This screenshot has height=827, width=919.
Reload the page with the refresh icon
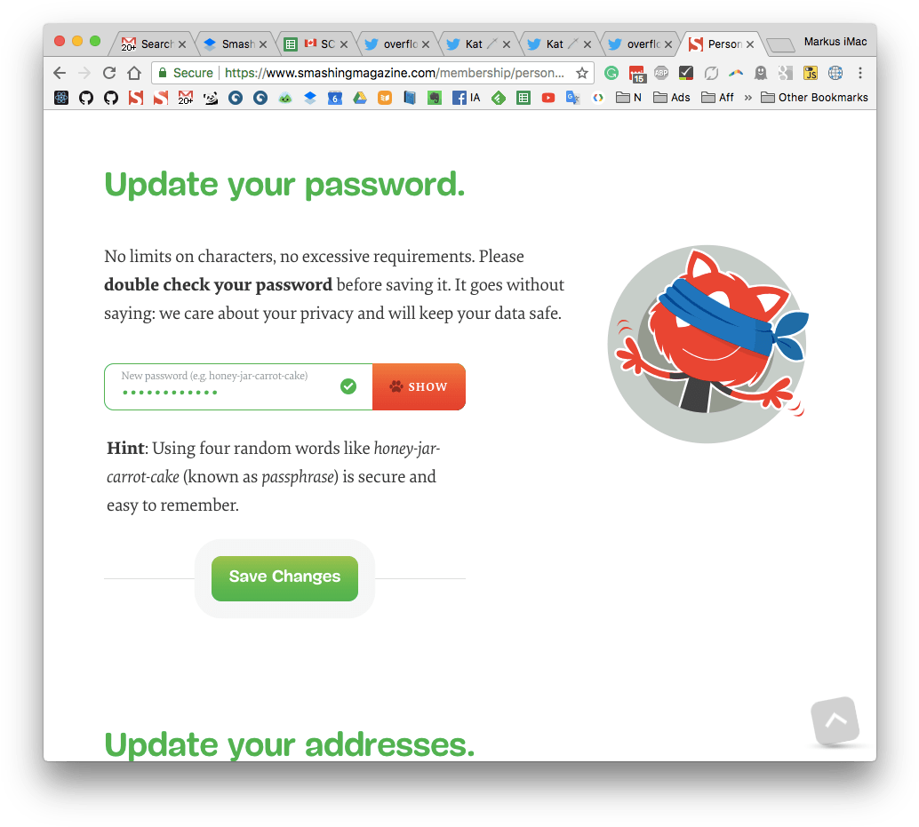[x=109, y=73]
